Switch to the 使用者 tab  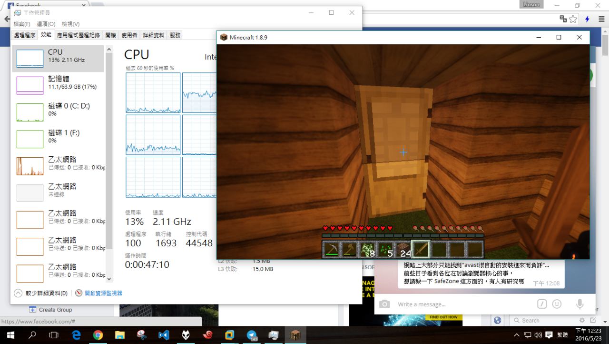(129, 35)
